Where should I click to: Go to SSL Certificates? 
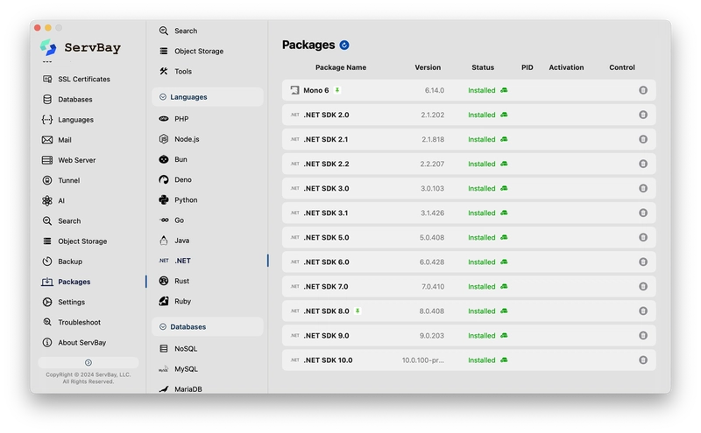pyautogui.click(x=83, y=80)
